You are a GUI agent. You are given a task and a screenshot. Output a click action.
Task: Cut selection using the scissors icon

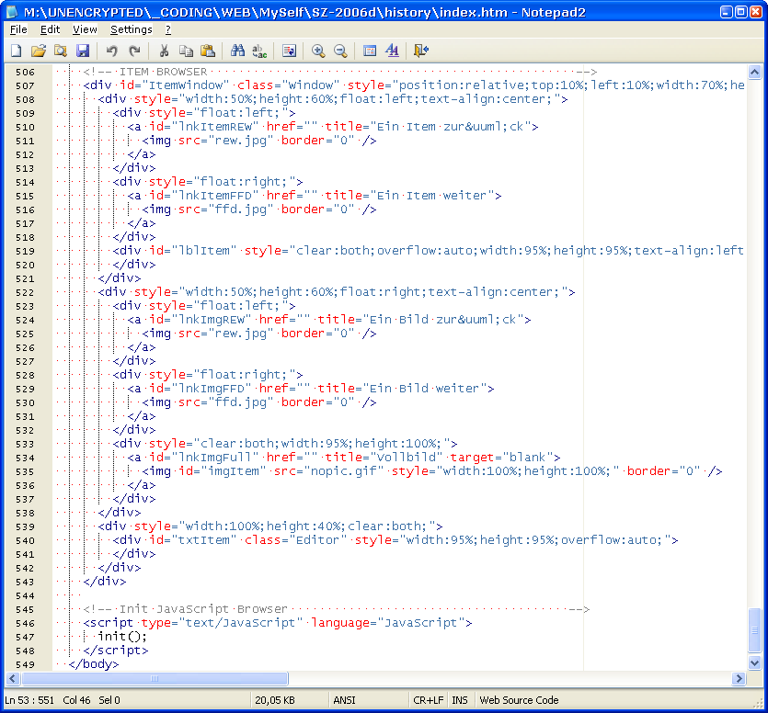point(164,51)
